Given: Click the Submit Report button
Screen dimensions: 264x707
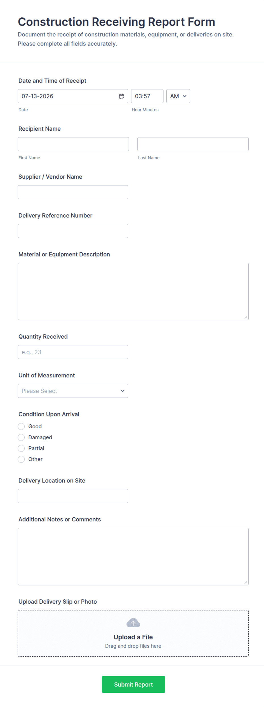Looking at the screenshot, I should pos(133,685).
